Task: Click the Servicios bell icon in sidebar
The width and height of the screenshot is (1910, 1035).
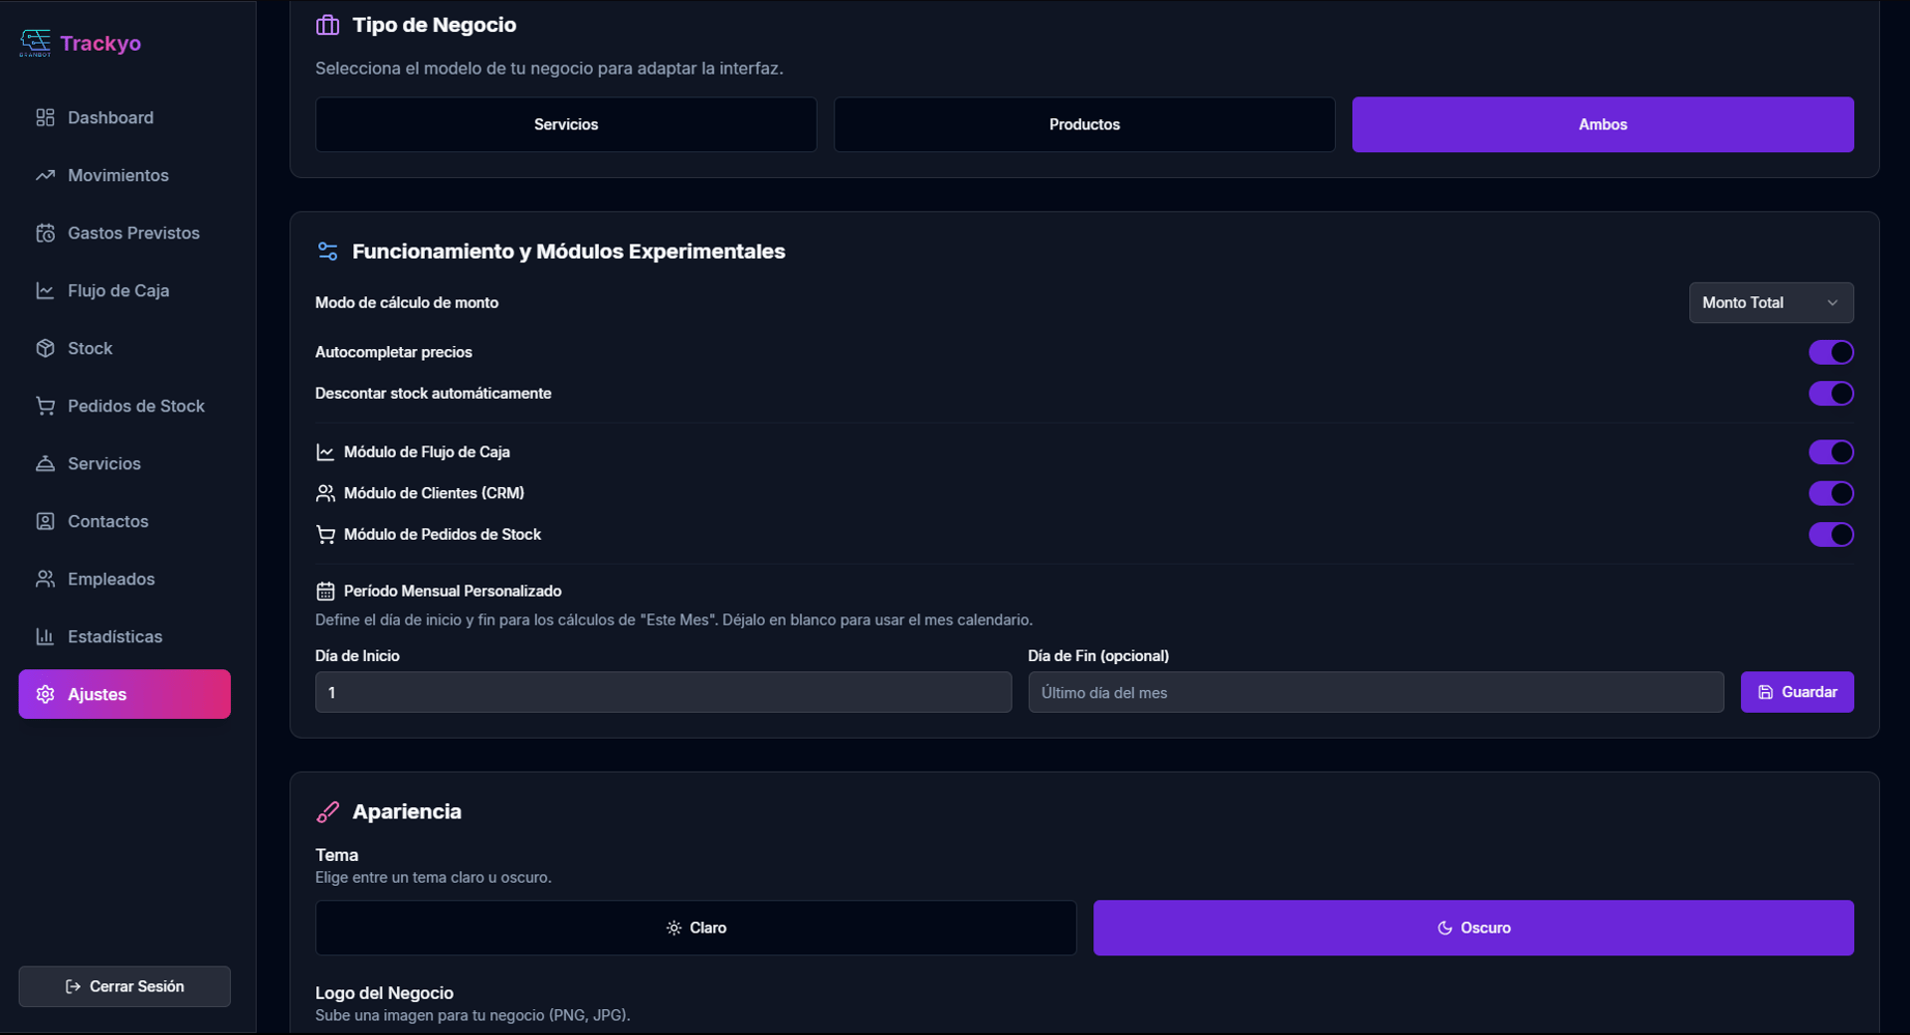Action: [x=45, y=463]
